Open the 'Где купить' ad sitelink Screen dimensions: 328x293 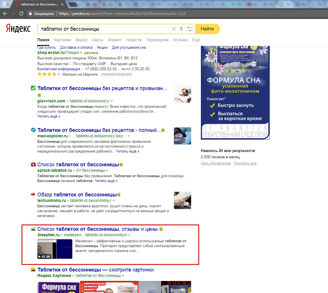point(46,47)
